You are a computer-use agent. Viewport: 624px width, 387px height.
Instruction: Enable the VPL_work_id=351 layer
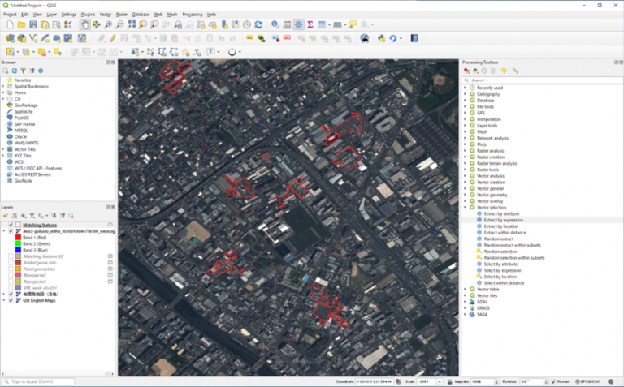pos(11,288)
